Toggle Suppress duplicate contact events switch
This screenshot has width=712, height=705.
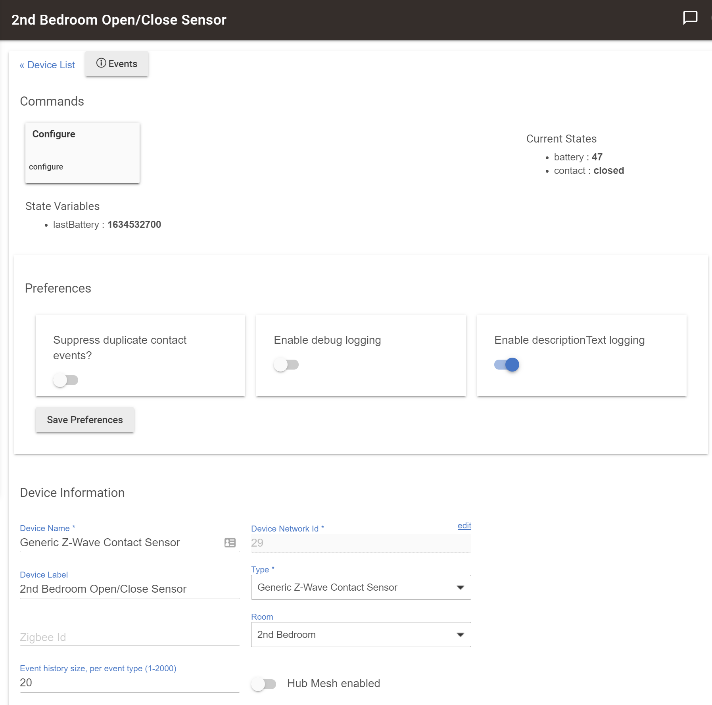[66, 380]
